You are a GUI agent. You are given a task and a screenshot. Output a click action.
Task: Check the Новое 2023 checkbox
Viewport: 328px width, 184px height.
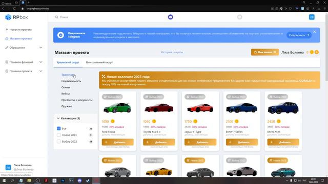click(59, 135)
